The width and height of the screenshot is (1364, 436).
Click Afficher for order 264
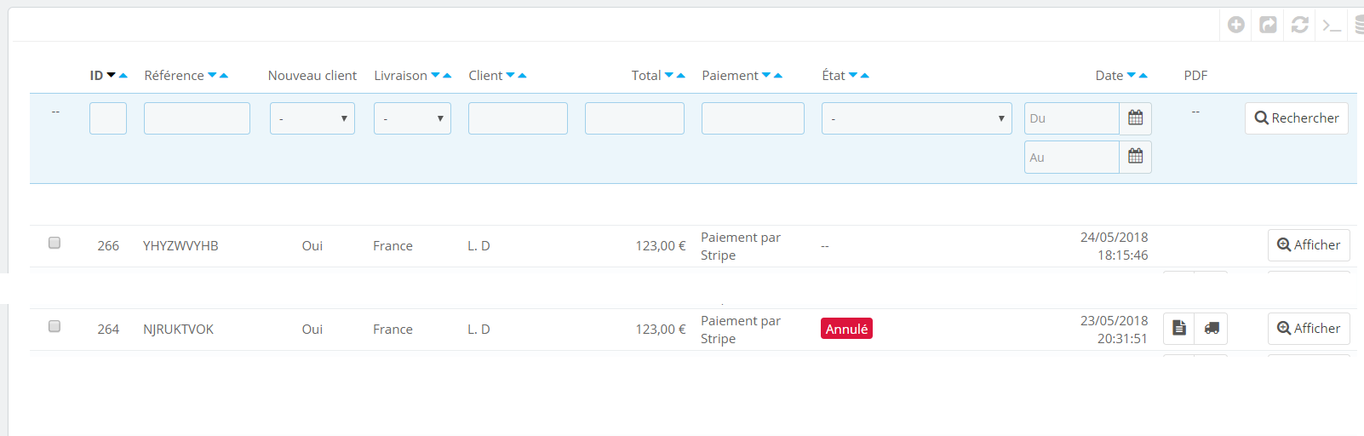tap(1309, 329)
